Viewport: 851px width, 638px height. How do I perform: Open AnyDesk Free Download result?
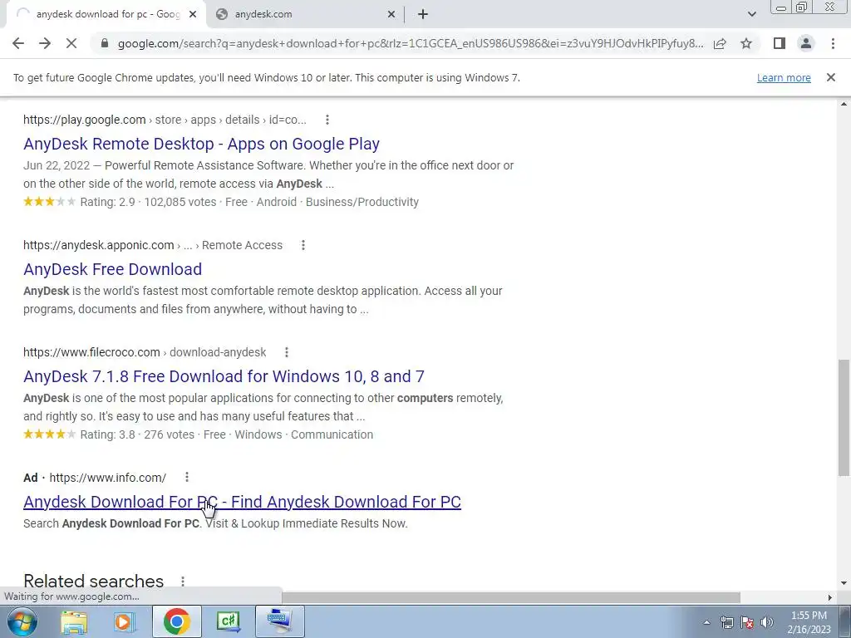tap(112, 269)
